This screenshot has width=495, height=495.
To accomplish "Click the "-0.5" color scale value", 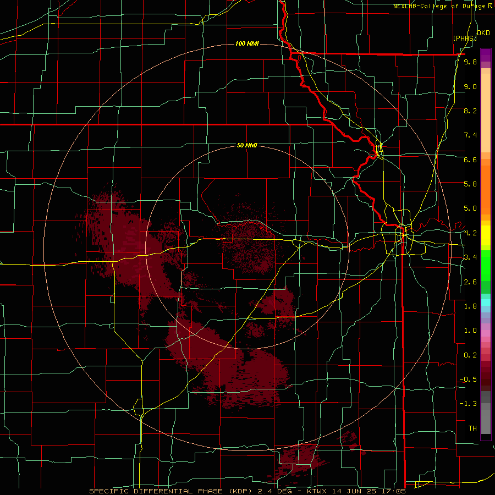I will (x=468, y=380).
